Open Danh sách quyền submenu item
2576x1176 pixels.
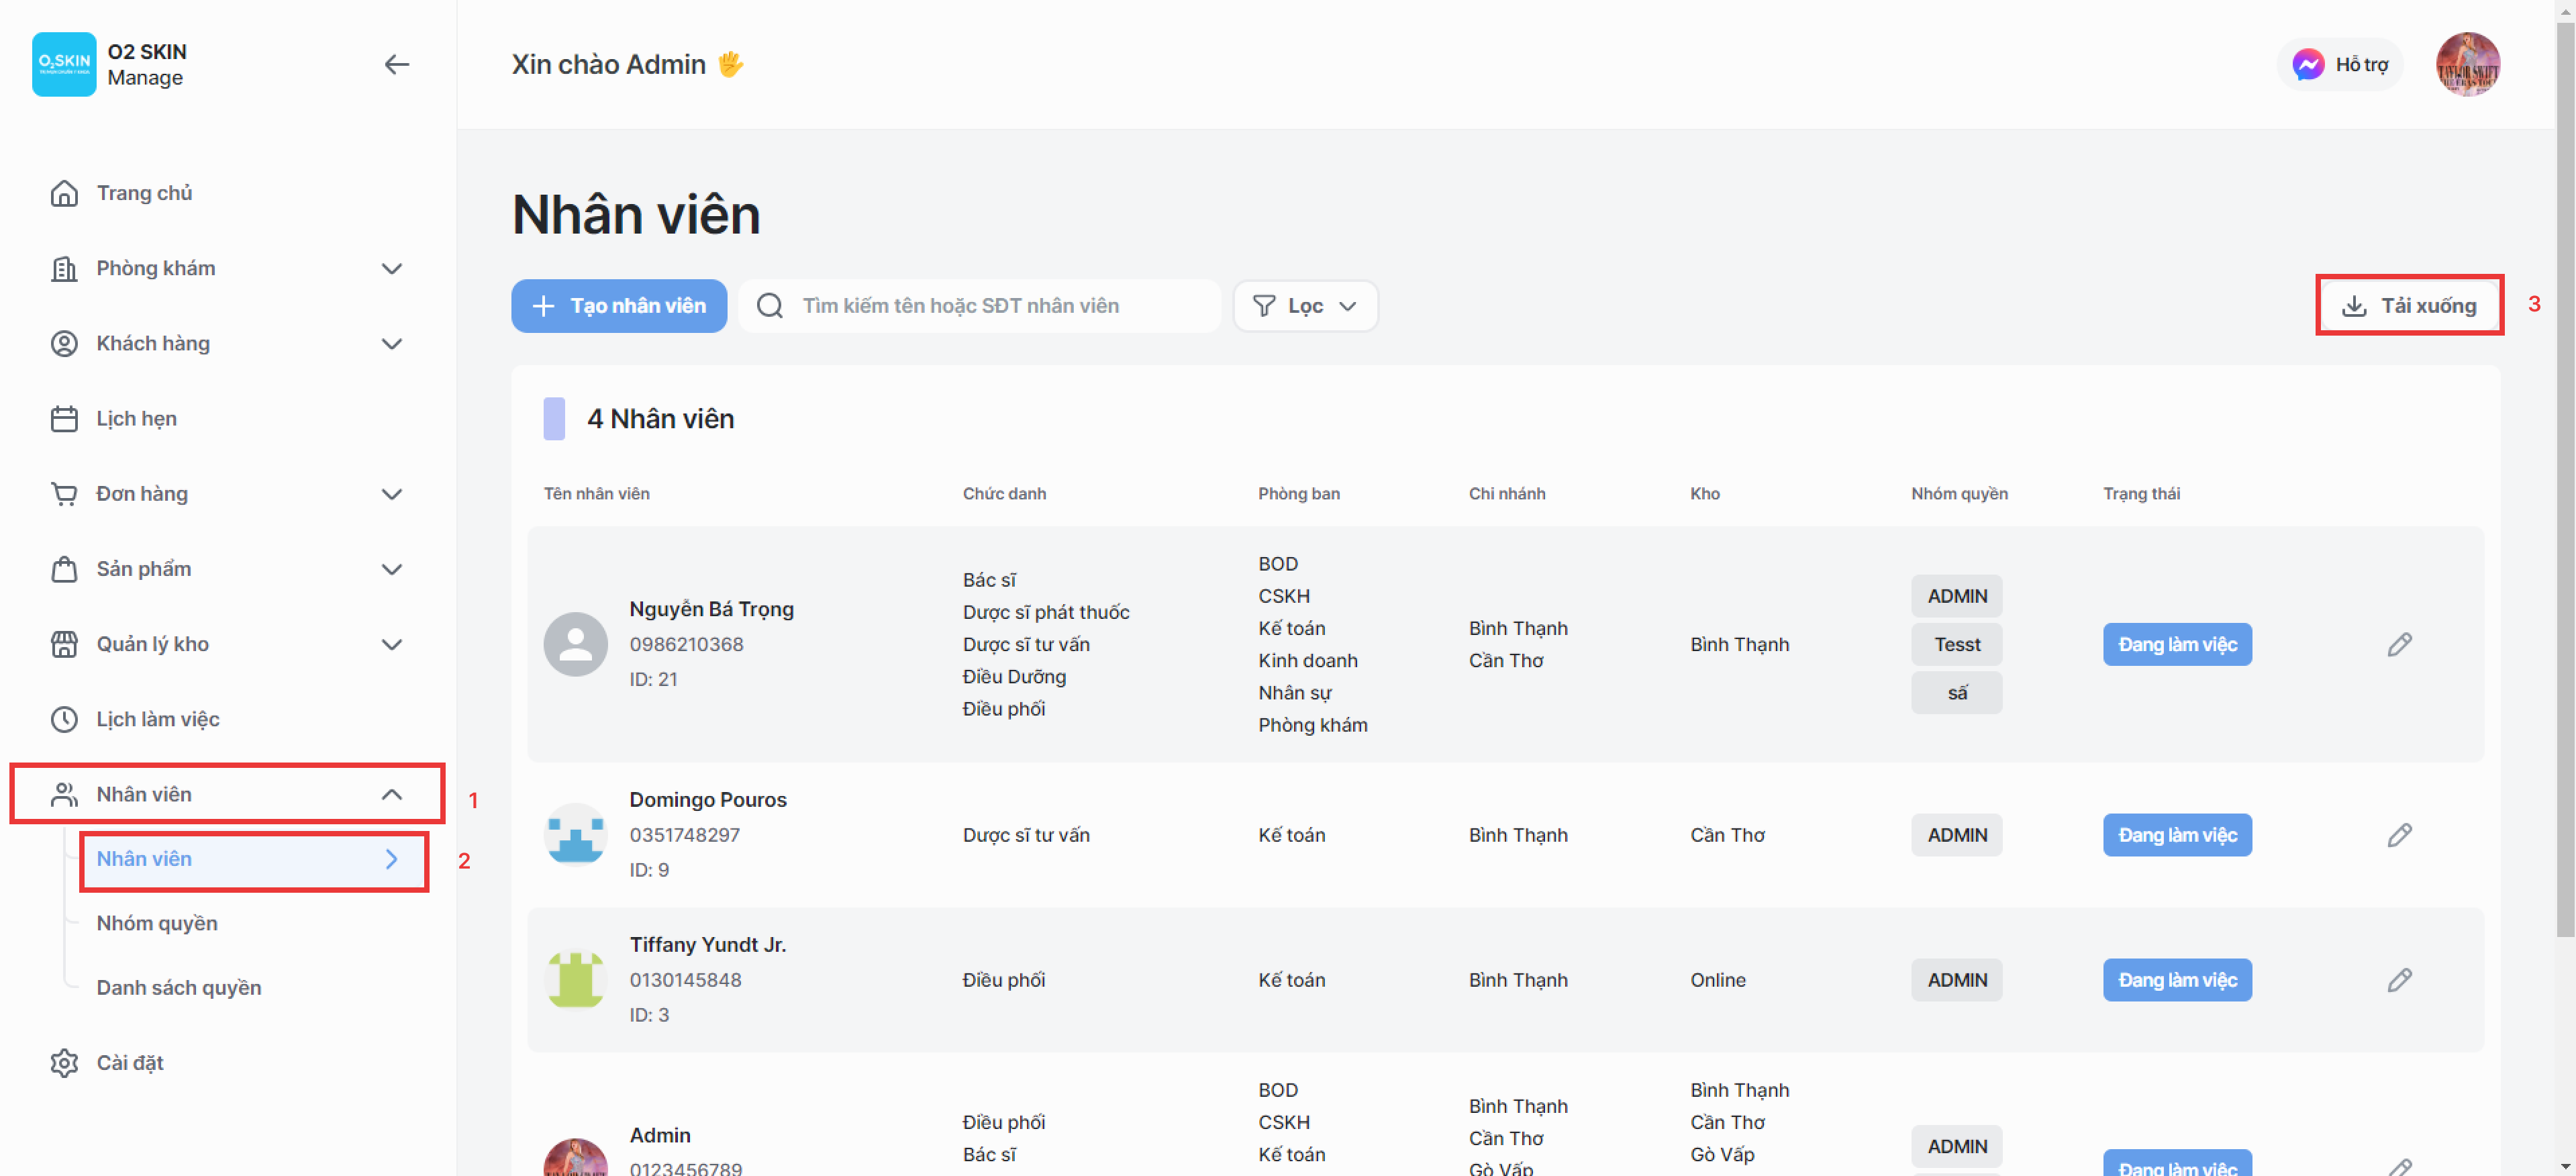click(x=179, y=988)
